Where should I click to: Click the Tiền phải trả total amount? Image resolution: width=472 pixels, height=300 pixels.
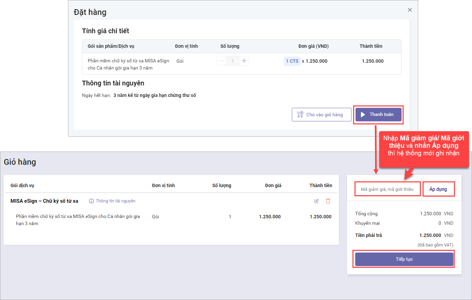click(x=436, y=235)
